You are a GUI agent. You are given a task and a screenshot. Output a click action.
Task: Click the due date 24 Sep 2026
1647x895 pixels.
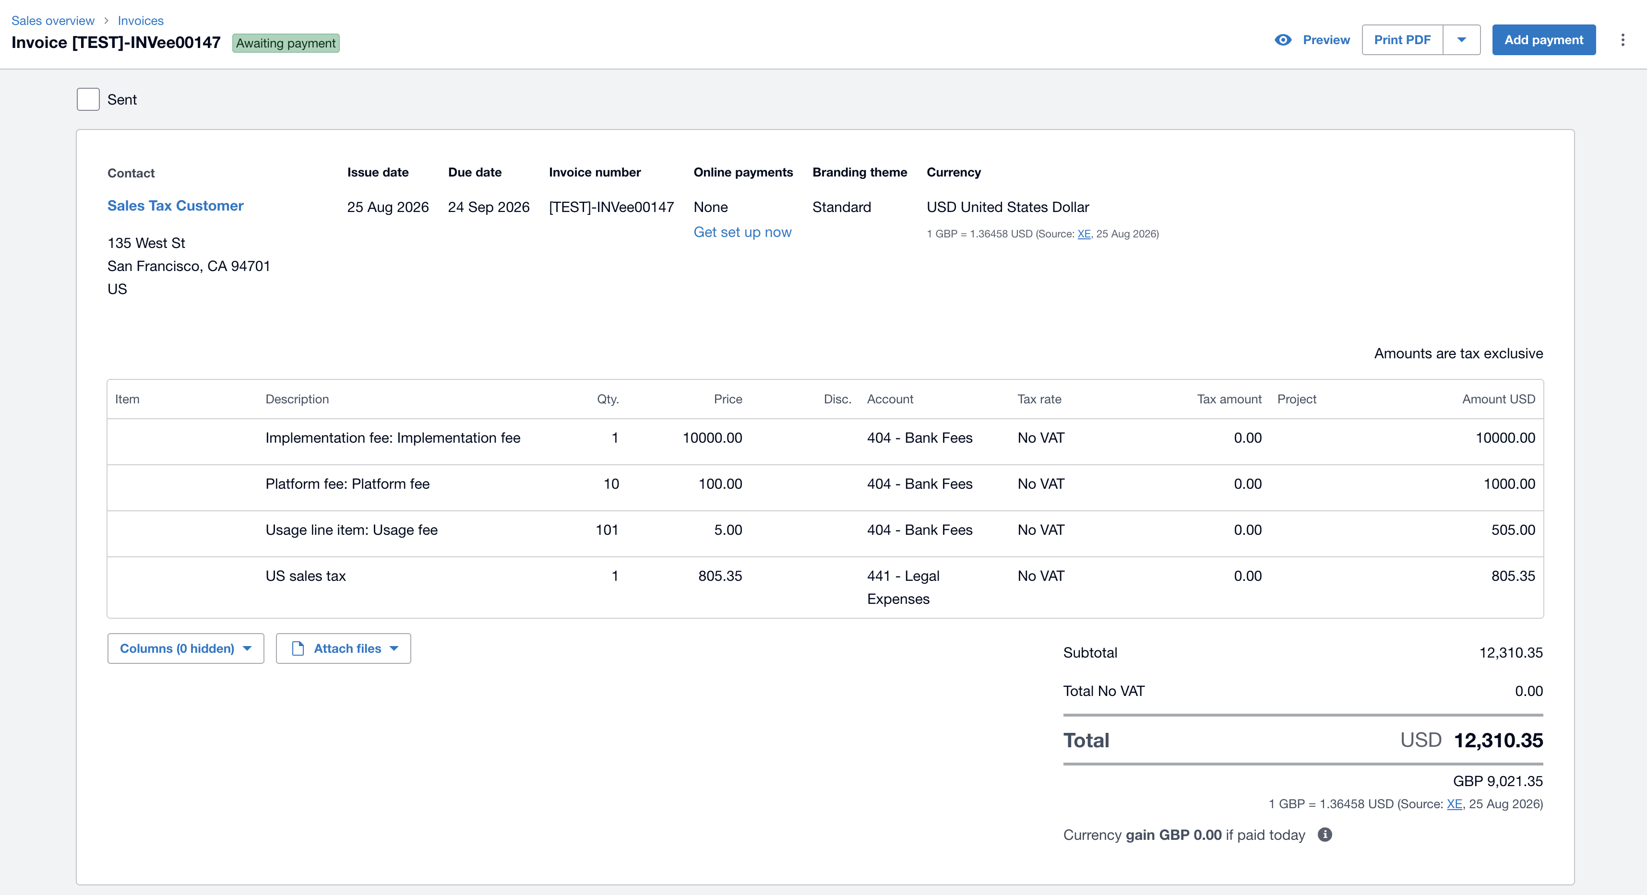489,207
